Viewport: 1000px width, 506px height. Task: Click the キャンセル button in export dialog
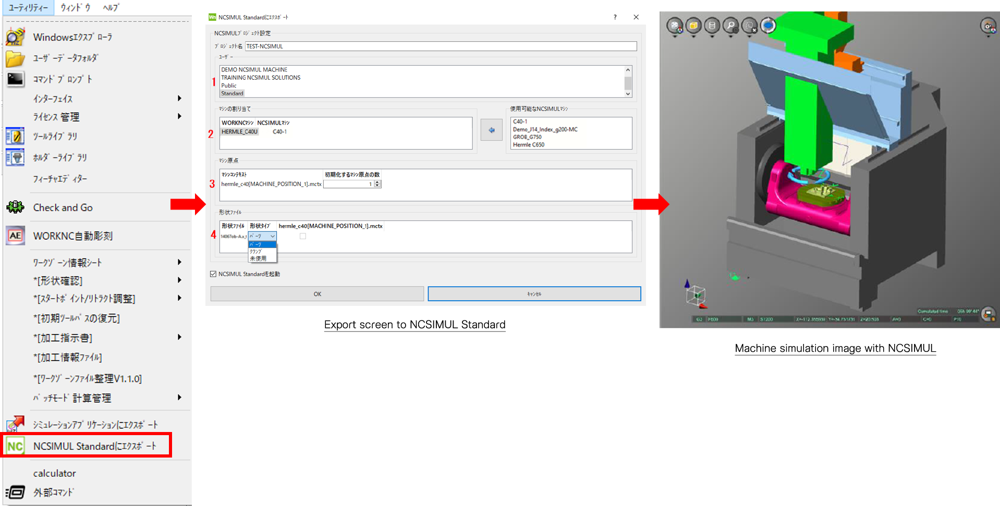(534, 294)
